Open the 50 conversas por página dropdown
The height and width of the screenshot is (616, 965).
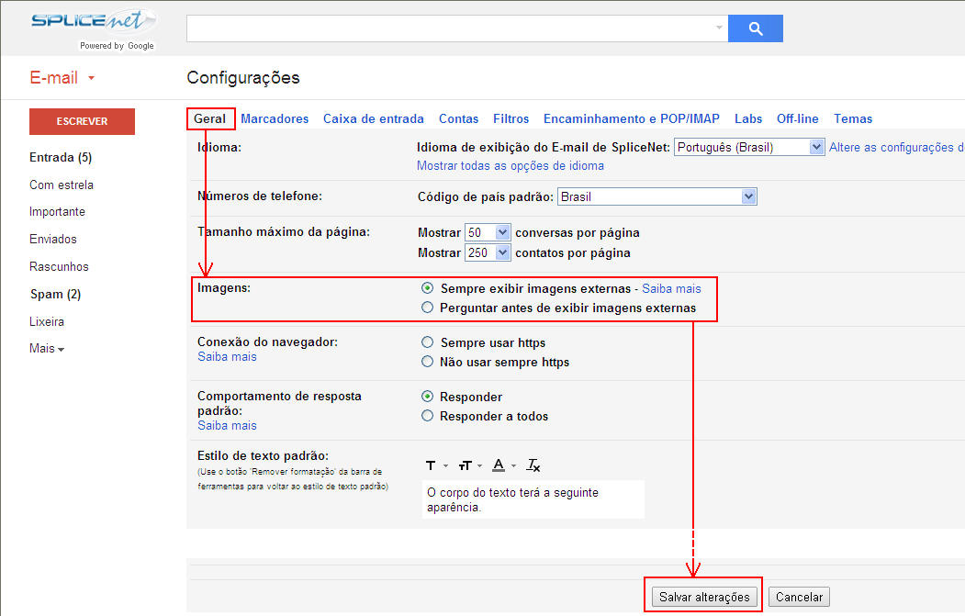[488, 232]
